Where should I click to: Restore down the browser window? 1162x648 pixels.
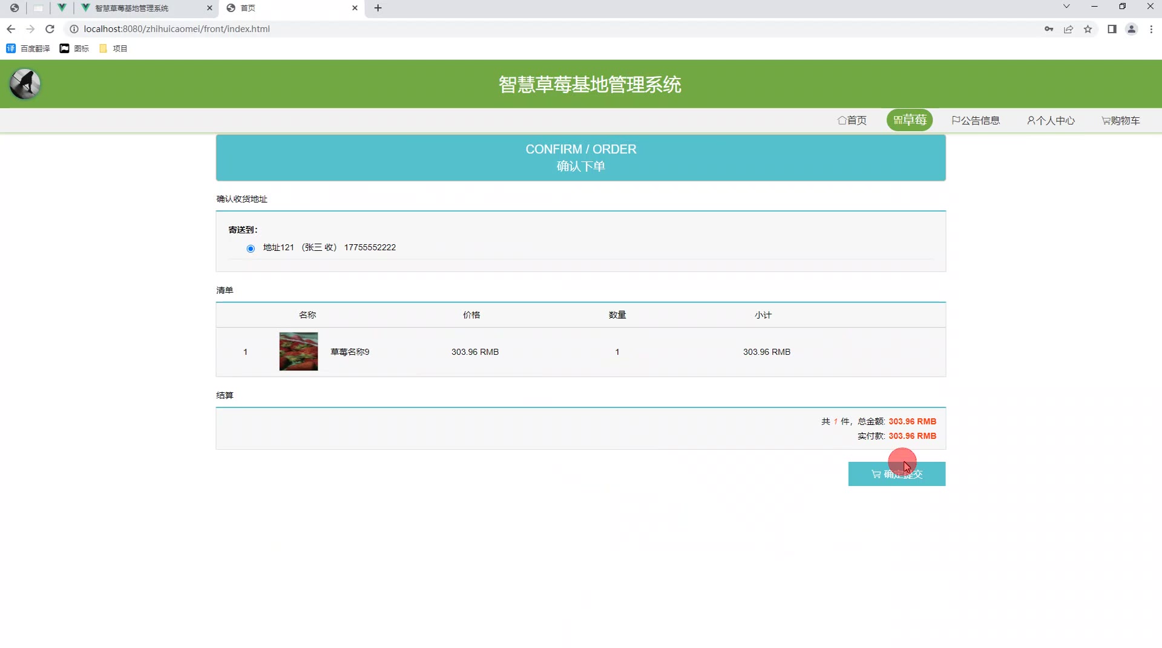[x=1122, y=7]
